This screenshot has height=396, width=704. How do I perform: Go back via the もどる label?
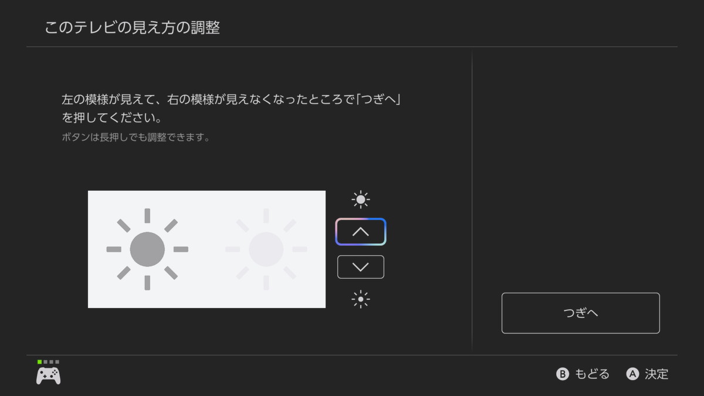point(592,374)
